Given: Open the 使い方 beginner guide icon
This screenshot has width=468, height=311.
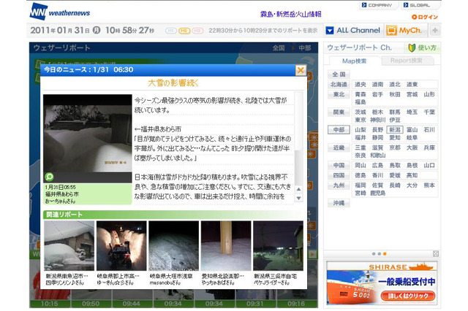Looking at the screenshot, I should (x=424, y=47).
